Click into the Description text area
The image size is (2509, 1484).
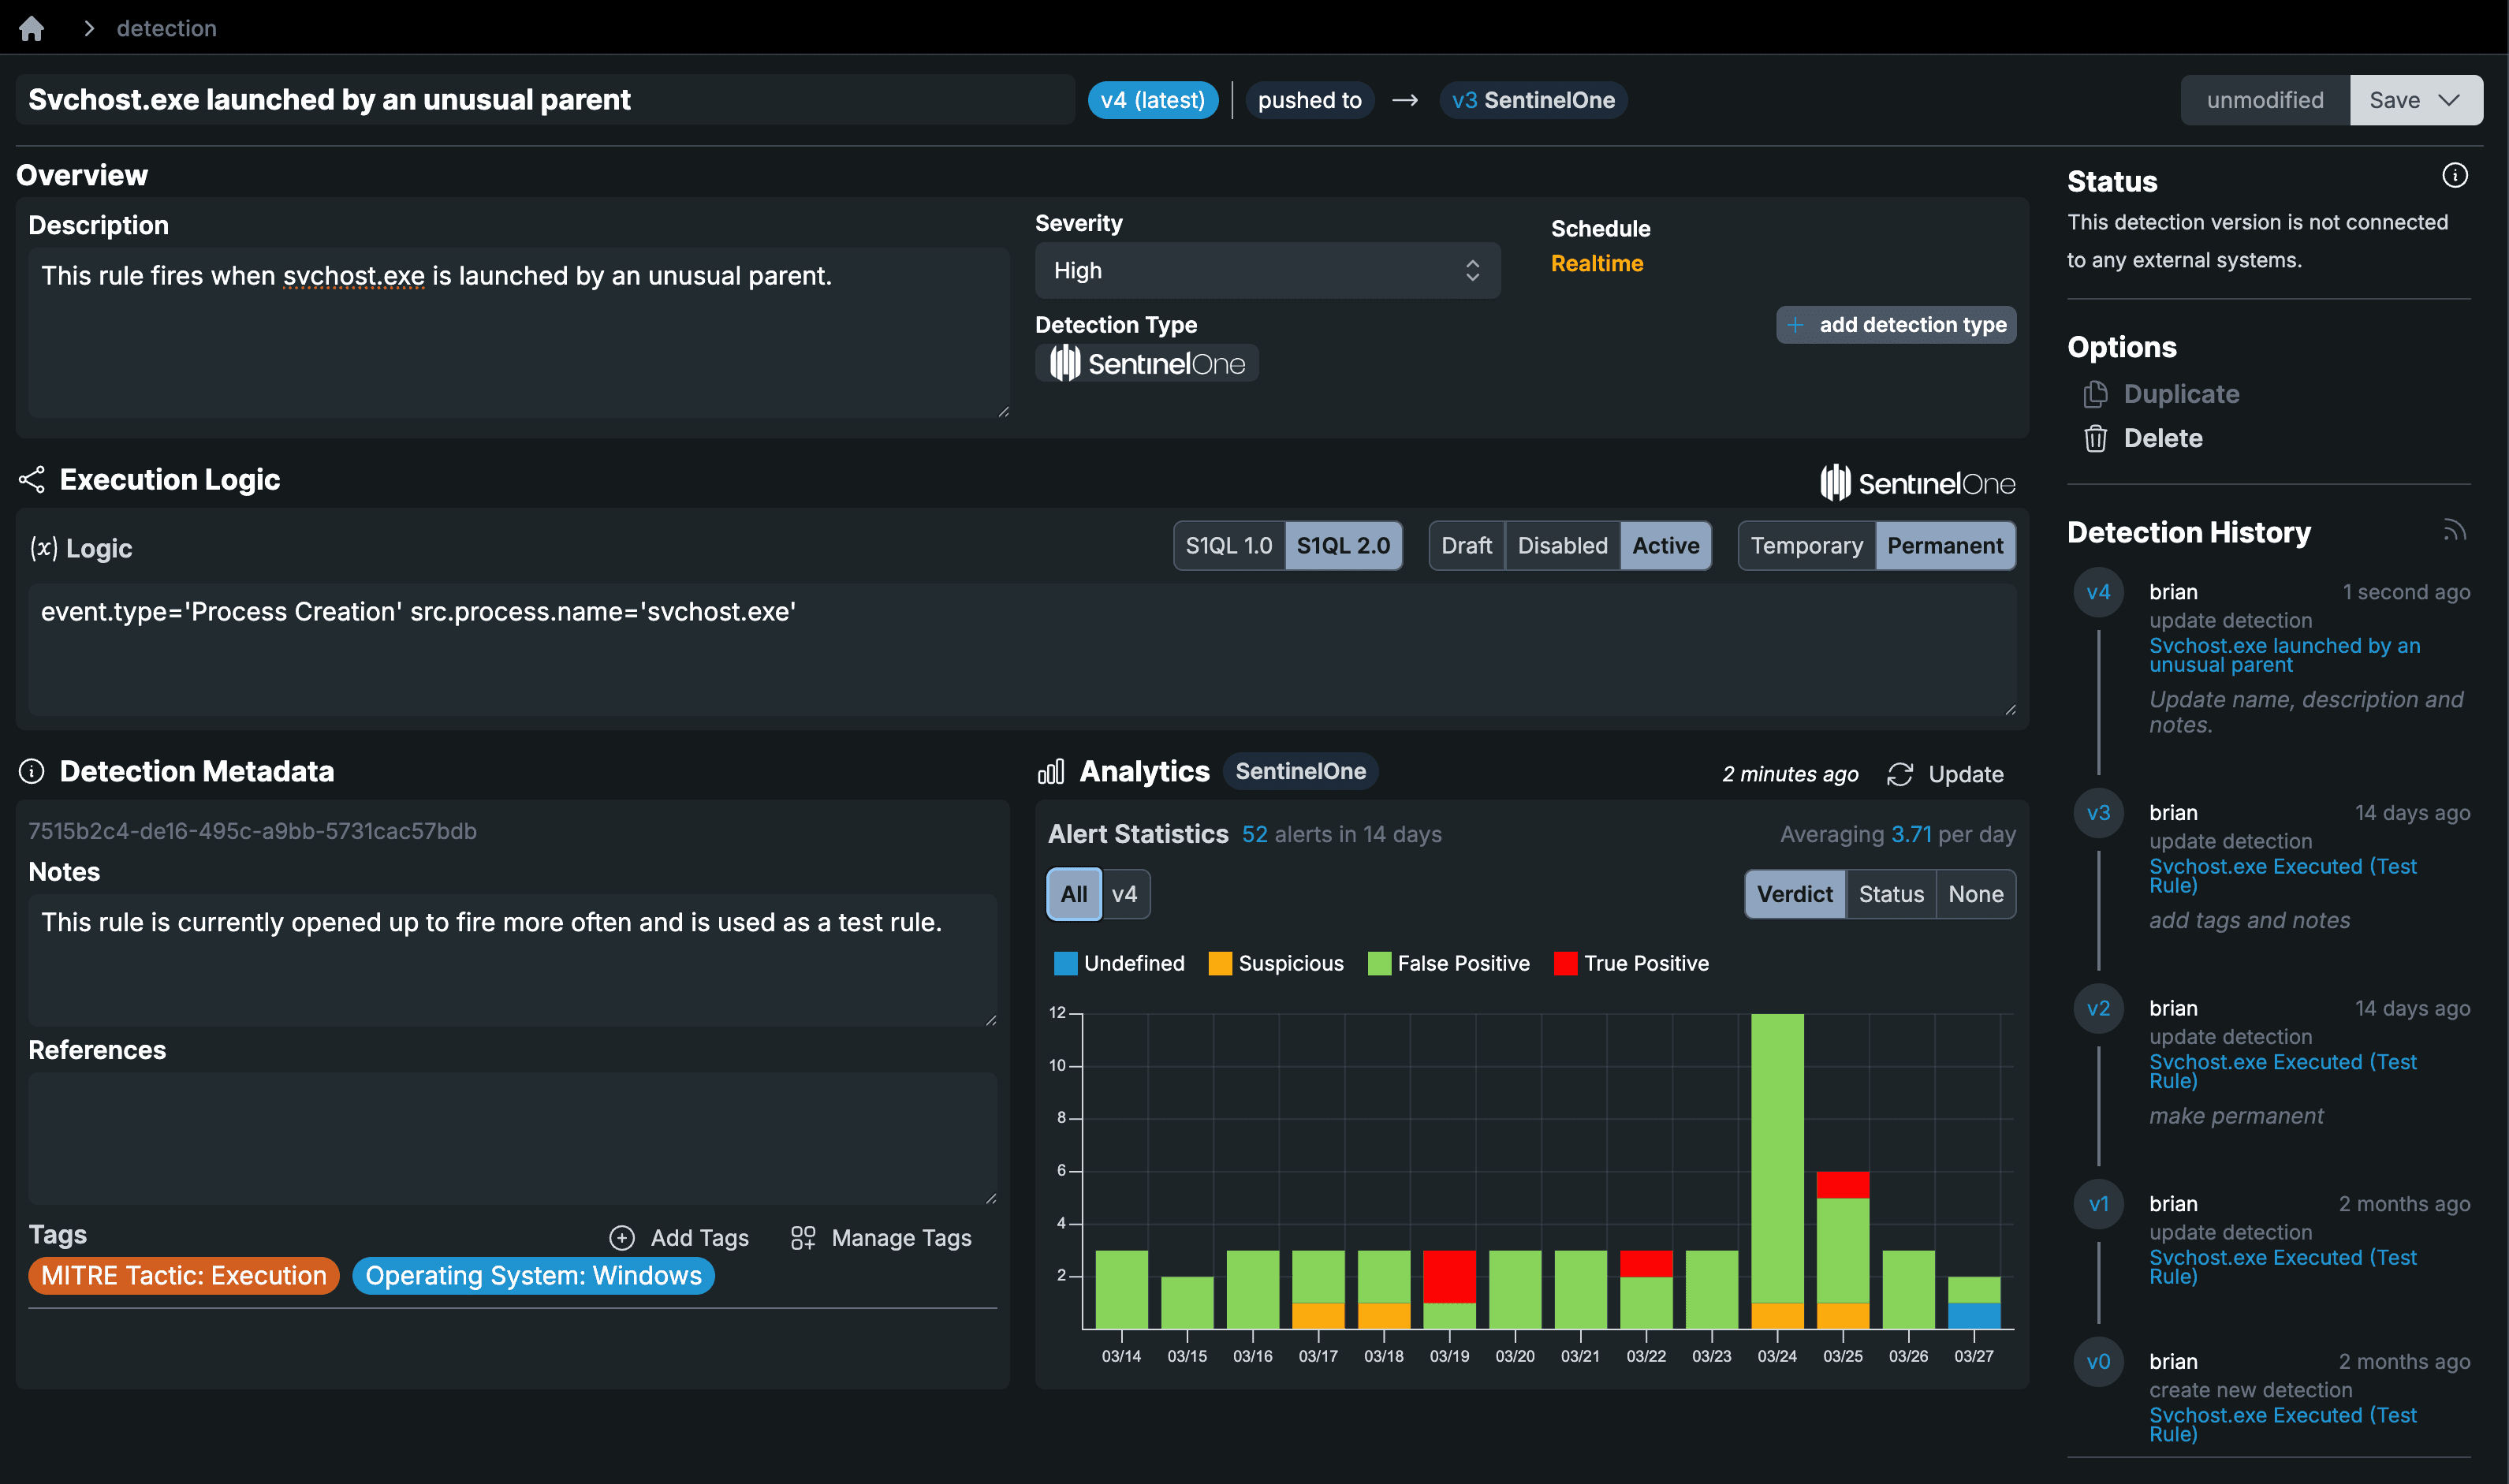click(x=519, y=332)
